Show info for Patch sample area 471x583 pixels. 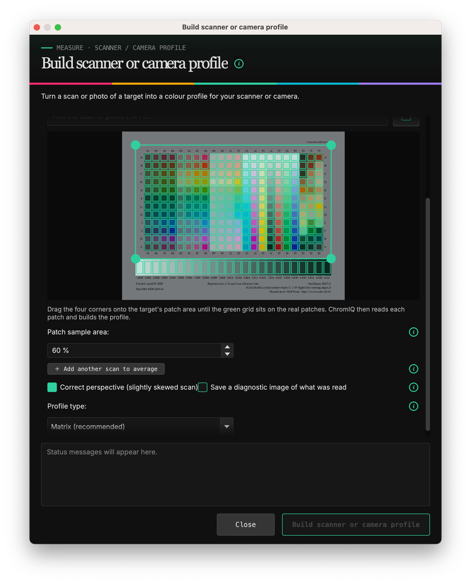(x=413, y=332)
